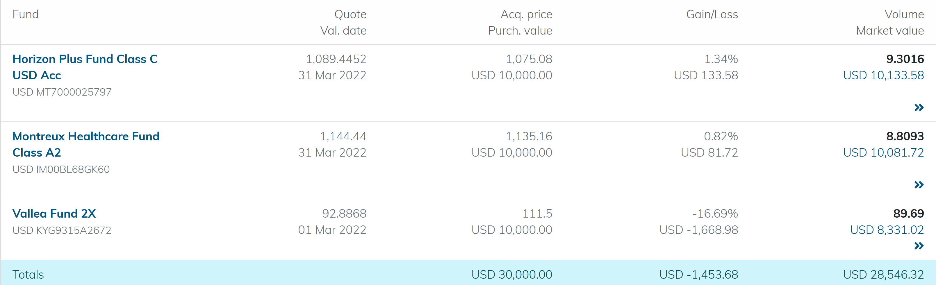Click the Totals row label
This screenshot has height=285, width=936.
28,275
